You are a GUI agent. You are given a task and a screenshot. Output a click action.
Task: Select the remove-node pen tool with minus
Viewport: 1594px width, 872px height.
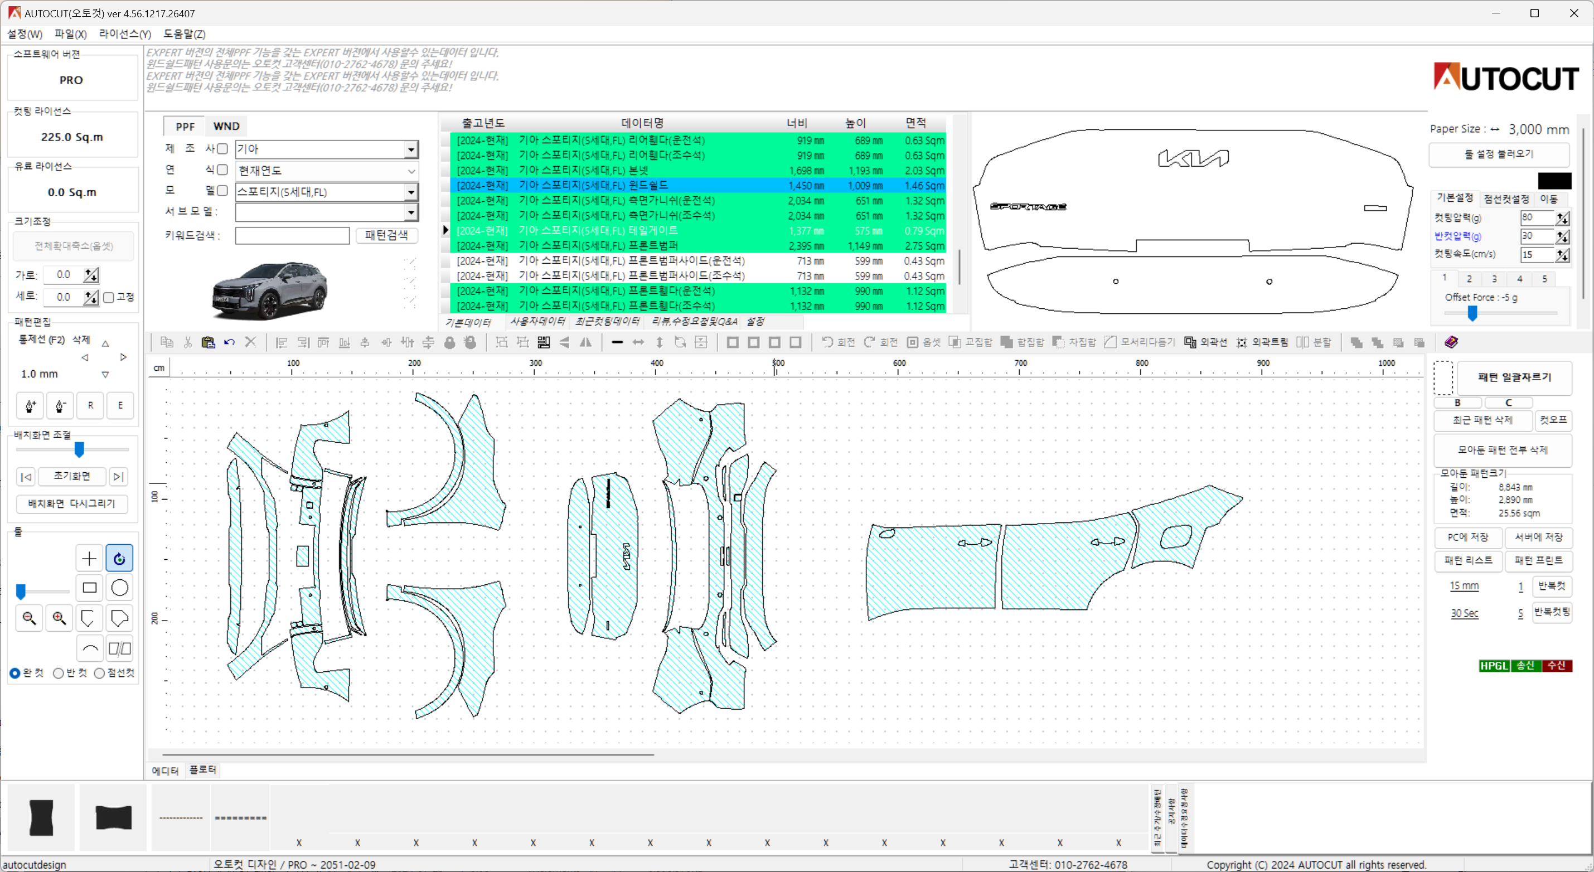tap(61, 406)
